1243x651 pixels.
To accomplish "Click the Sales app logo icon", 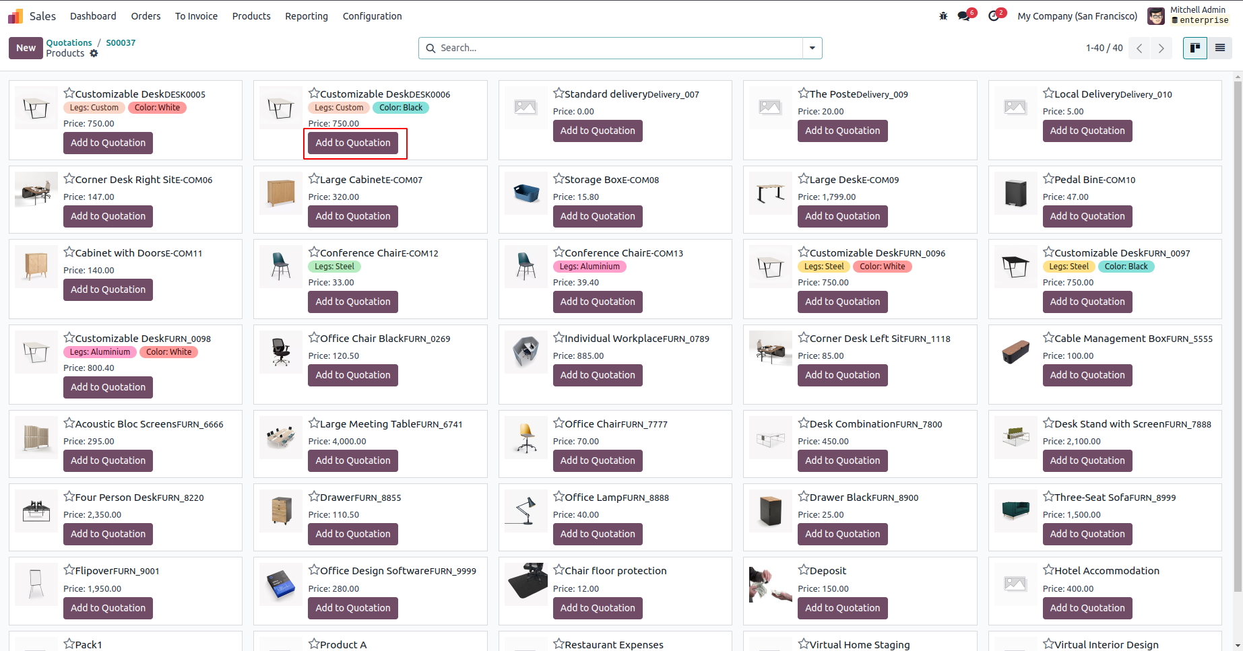I will [15, 16].
